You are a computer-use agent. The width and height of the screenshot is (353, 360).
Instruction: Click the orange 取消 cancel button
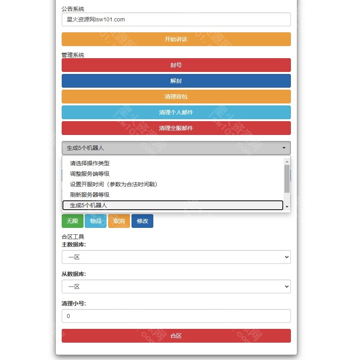click(x=119, y=221)
